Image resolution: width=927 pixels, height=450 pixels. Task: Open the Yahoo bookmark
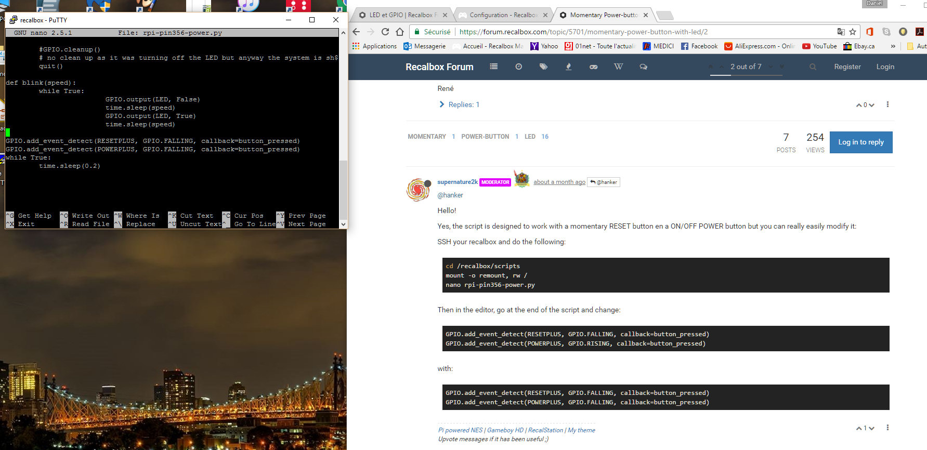pos(544,46)
